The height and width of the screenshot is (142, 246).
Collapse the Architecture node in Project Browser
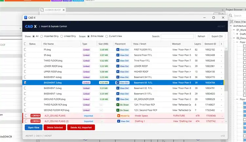pos(231,26)
